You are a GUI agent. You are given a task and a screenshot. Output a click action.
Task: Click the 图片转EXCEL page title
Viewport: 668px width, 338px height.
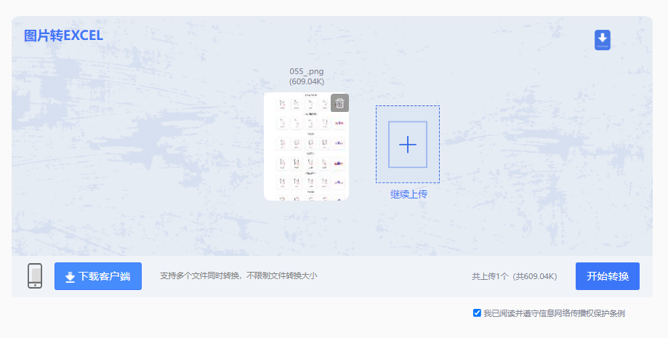point(63,36)
